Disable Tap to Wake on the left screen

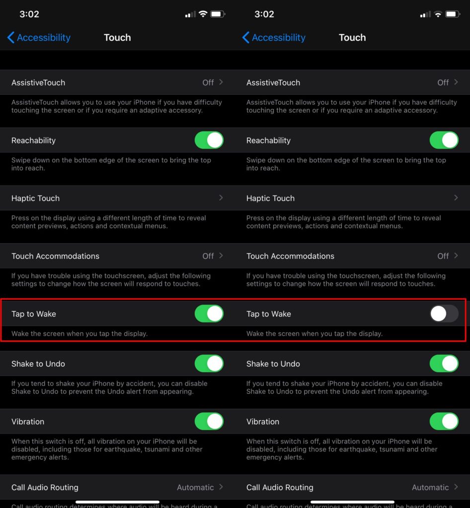tap(209, 314)
